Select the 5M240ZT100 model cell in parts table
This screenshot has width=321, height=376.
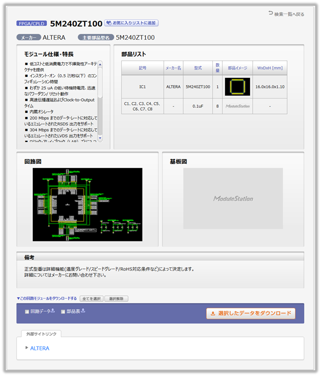[x=198, y=87]
